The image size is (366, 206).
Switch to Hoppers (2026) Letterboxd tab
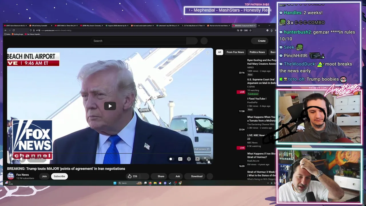pos(116,26)
